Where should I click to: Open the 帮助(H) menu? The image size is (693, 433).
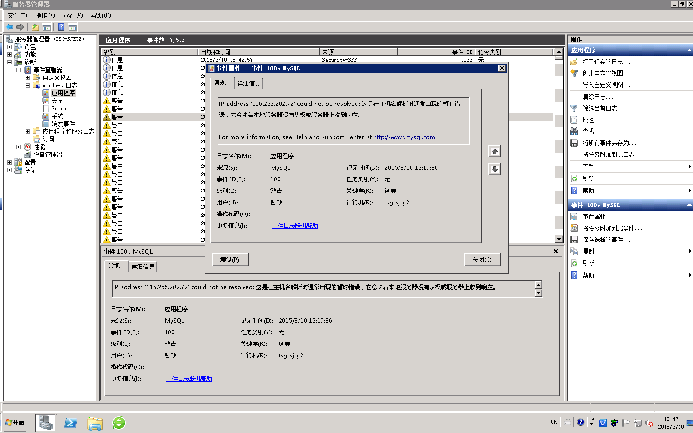tap(101, 15)
